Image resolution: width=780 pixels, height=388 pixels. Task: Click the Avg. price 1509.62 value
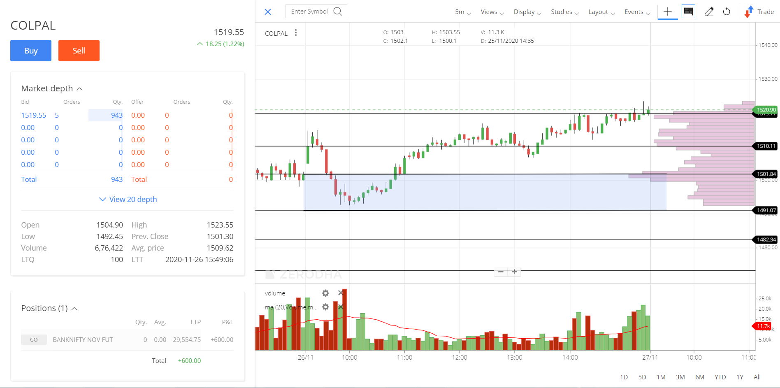click(220, 248)
